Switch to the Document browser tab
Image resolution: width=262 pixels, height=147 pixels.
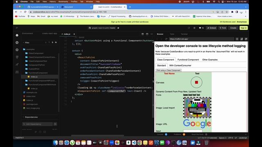[77, 7]
